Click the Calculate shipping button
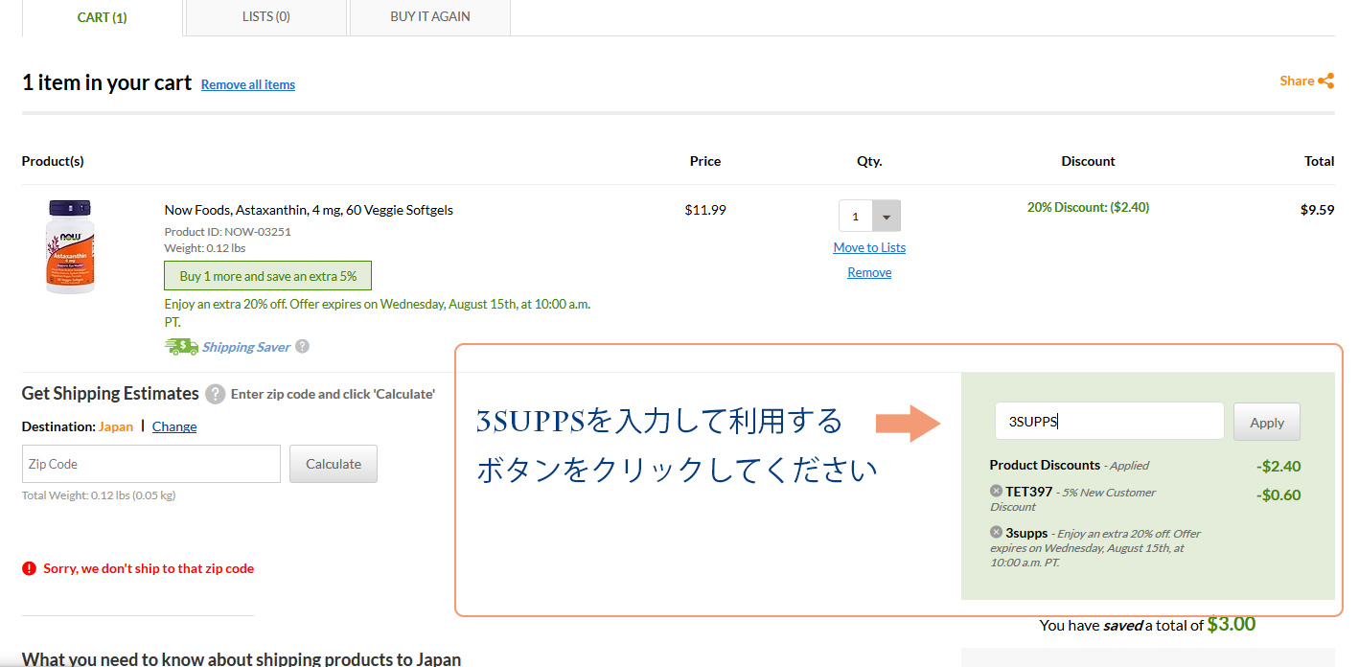Screen dimensions: 1359x667 pos(334,464)
